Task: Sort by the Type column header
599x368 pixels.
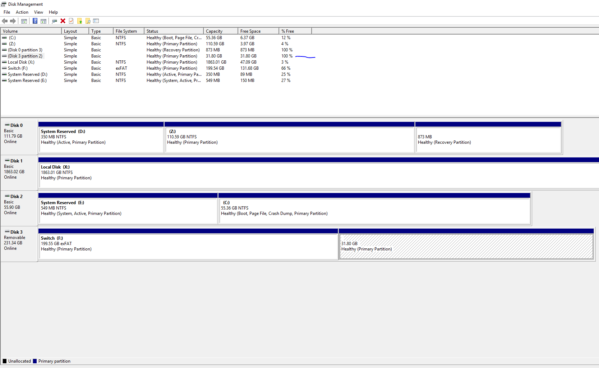Action: (101, 31)
